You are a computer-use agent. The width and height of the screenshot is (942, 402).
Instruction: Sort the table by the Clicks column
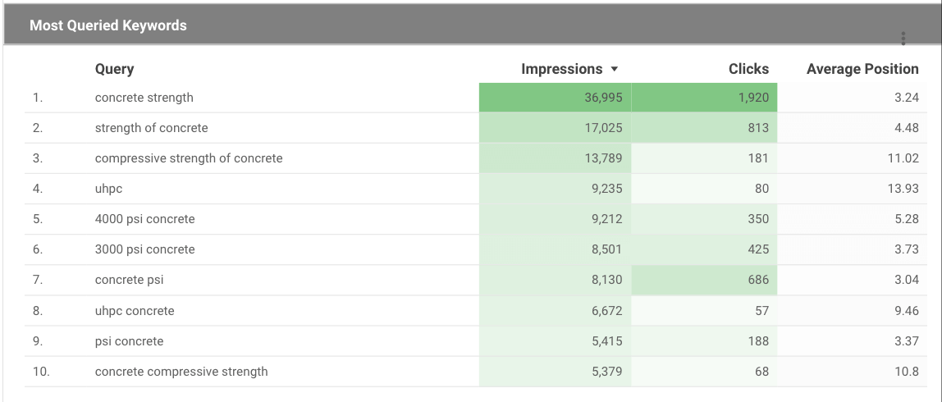[748, 69]
